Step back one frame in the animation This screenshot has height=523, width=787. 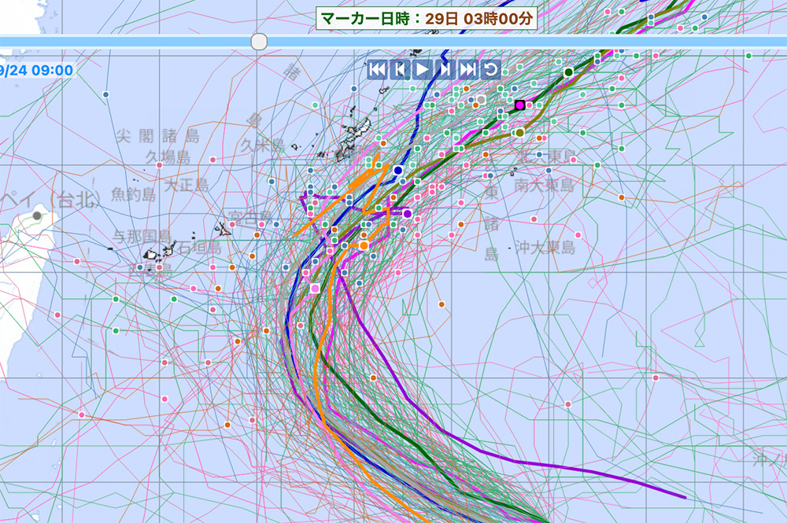tap(400, 69)
